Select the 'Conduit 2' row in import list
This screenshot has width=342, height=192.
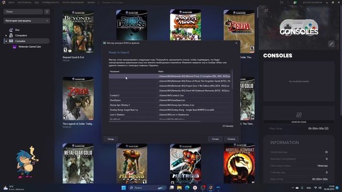170,95
